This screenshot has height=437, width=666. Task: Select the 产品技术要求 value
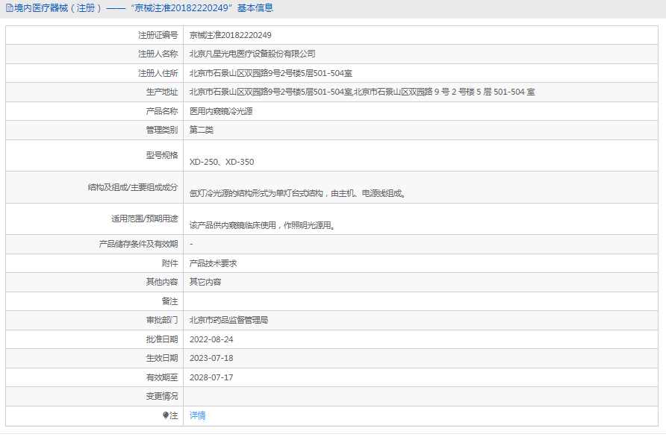coord(214,263)
